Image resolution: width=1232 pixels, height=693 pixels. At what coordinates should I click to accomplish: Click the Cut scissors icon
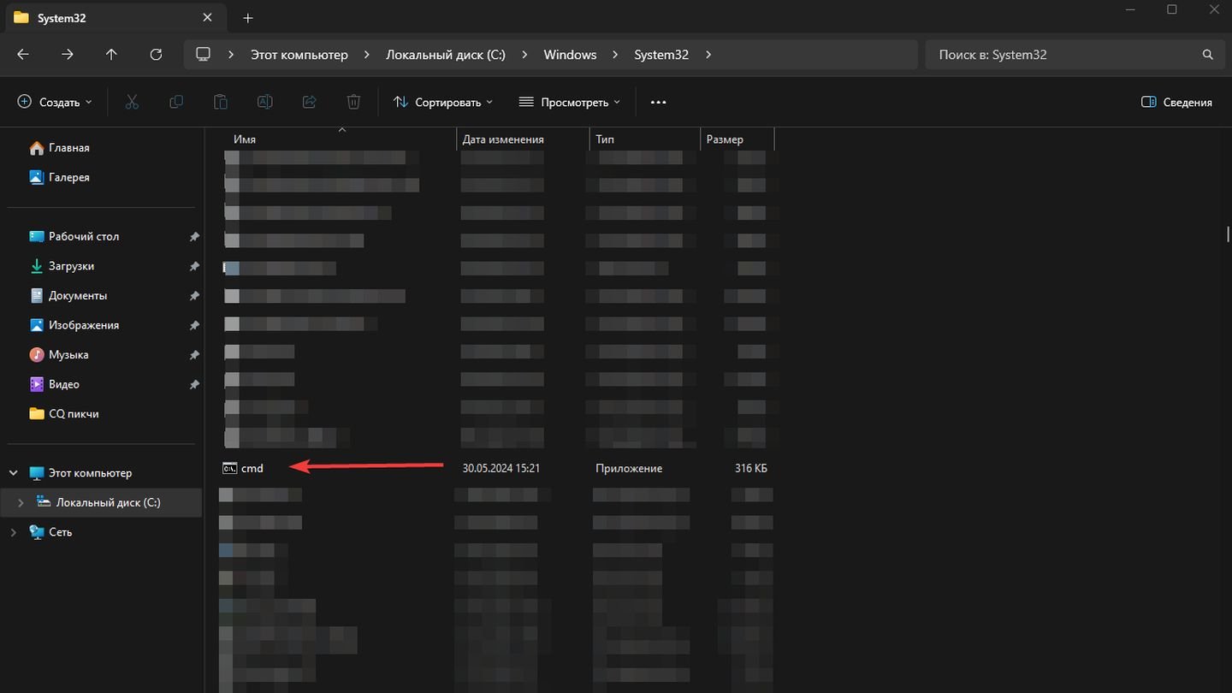pos(132,102)
